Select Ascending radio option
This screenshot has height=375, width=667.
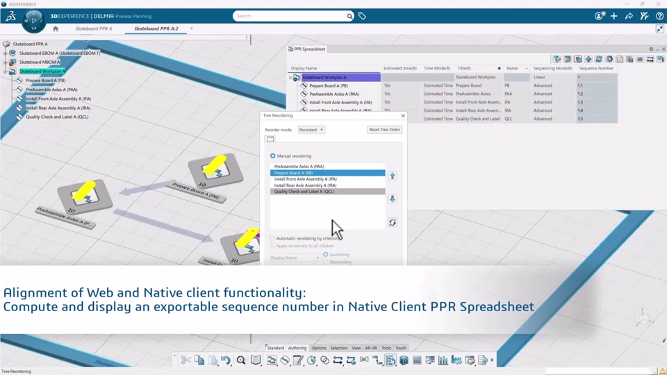(x=325, y=254)
